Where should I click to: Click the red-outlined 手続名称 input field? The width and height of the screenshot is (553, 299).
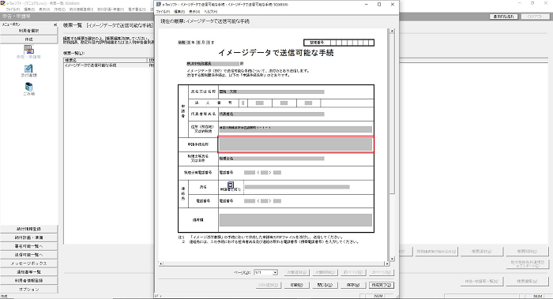[x=295, y=144]
